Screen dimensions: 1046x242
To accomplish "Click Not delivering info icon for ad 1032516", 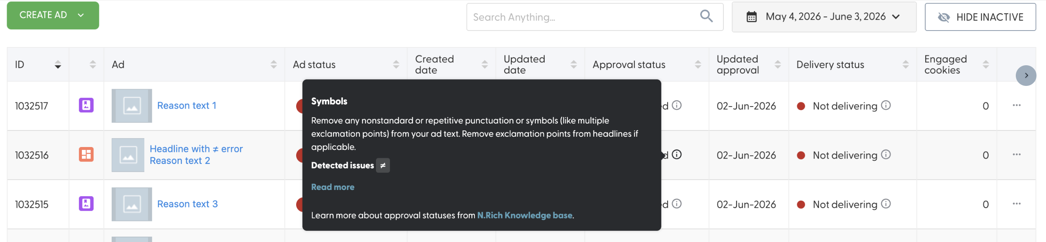I will tap(886, 154).
